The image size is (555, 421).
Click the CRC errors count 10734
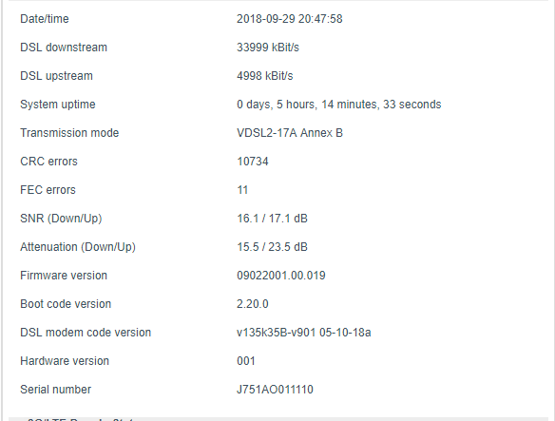tap(253, 162)
